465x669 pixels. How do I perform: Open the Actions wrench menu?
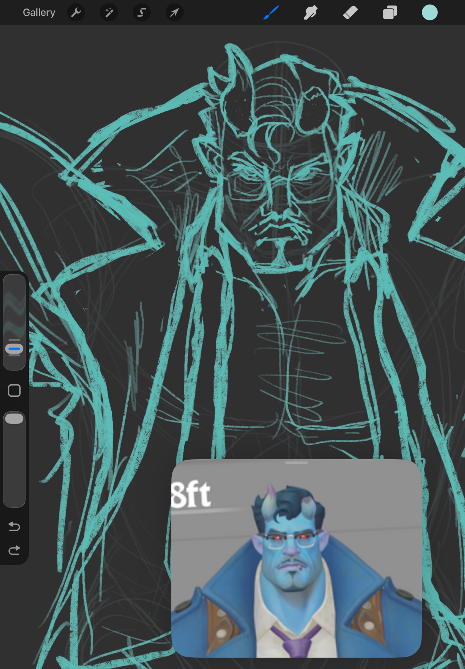pyautogui.click(x=76, y=13)
